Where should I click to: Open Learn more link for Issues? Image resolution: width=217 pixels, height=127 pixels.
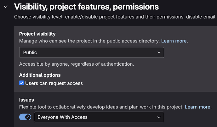pyautogui.click(x=197, y=107)
